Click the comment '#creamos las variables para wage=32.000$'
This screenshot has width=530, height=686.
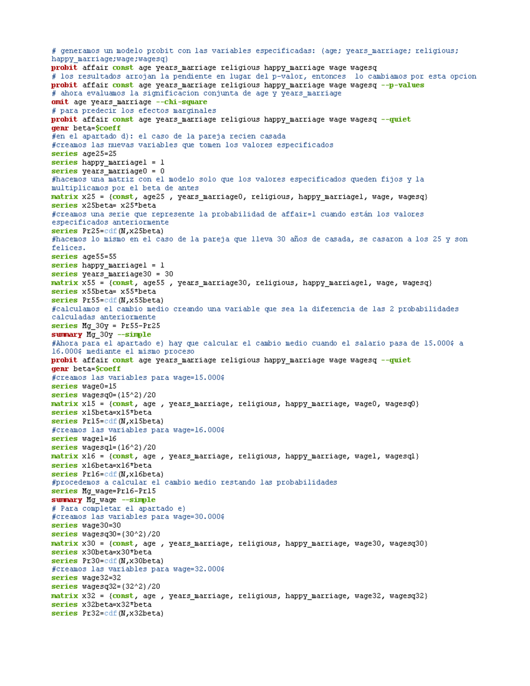(x=138, y=569)
